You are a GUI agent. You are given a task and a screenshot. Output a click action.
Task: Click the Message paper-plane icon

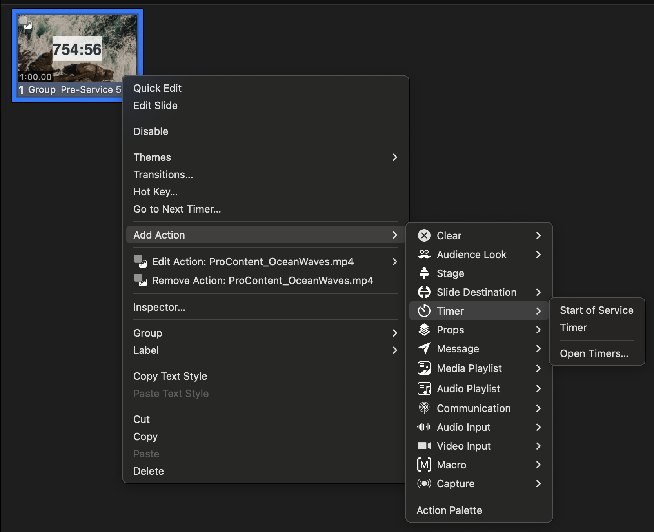(x=424, y=348)
